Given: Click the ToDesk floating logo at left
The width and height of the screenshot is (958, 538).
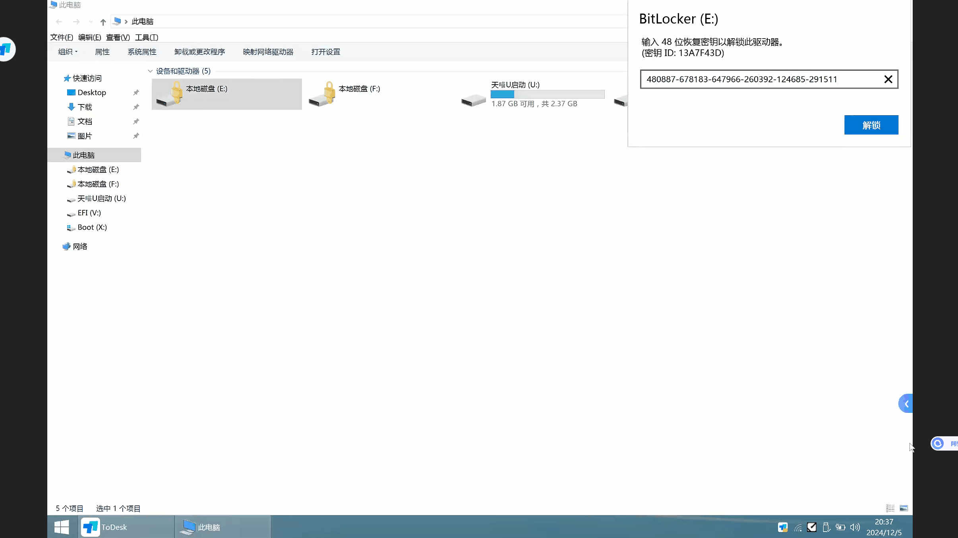Looking at the screenshot, I should coord(6,49).
